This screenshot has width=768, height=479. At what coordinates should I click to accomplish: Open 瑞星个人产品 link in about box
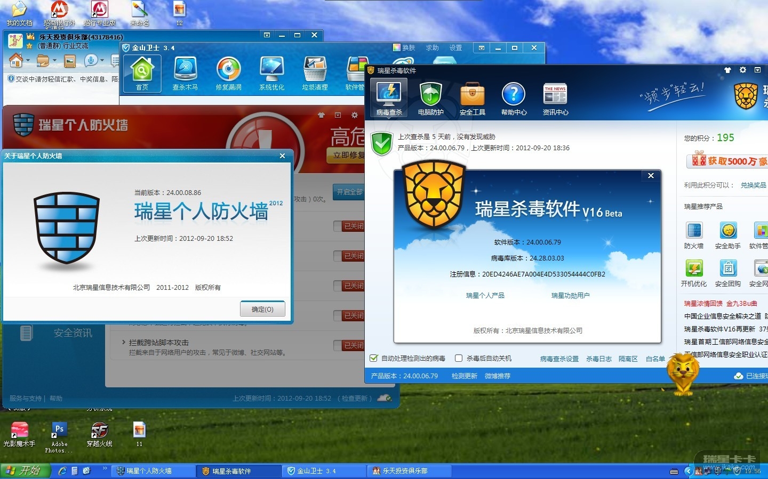485,295
